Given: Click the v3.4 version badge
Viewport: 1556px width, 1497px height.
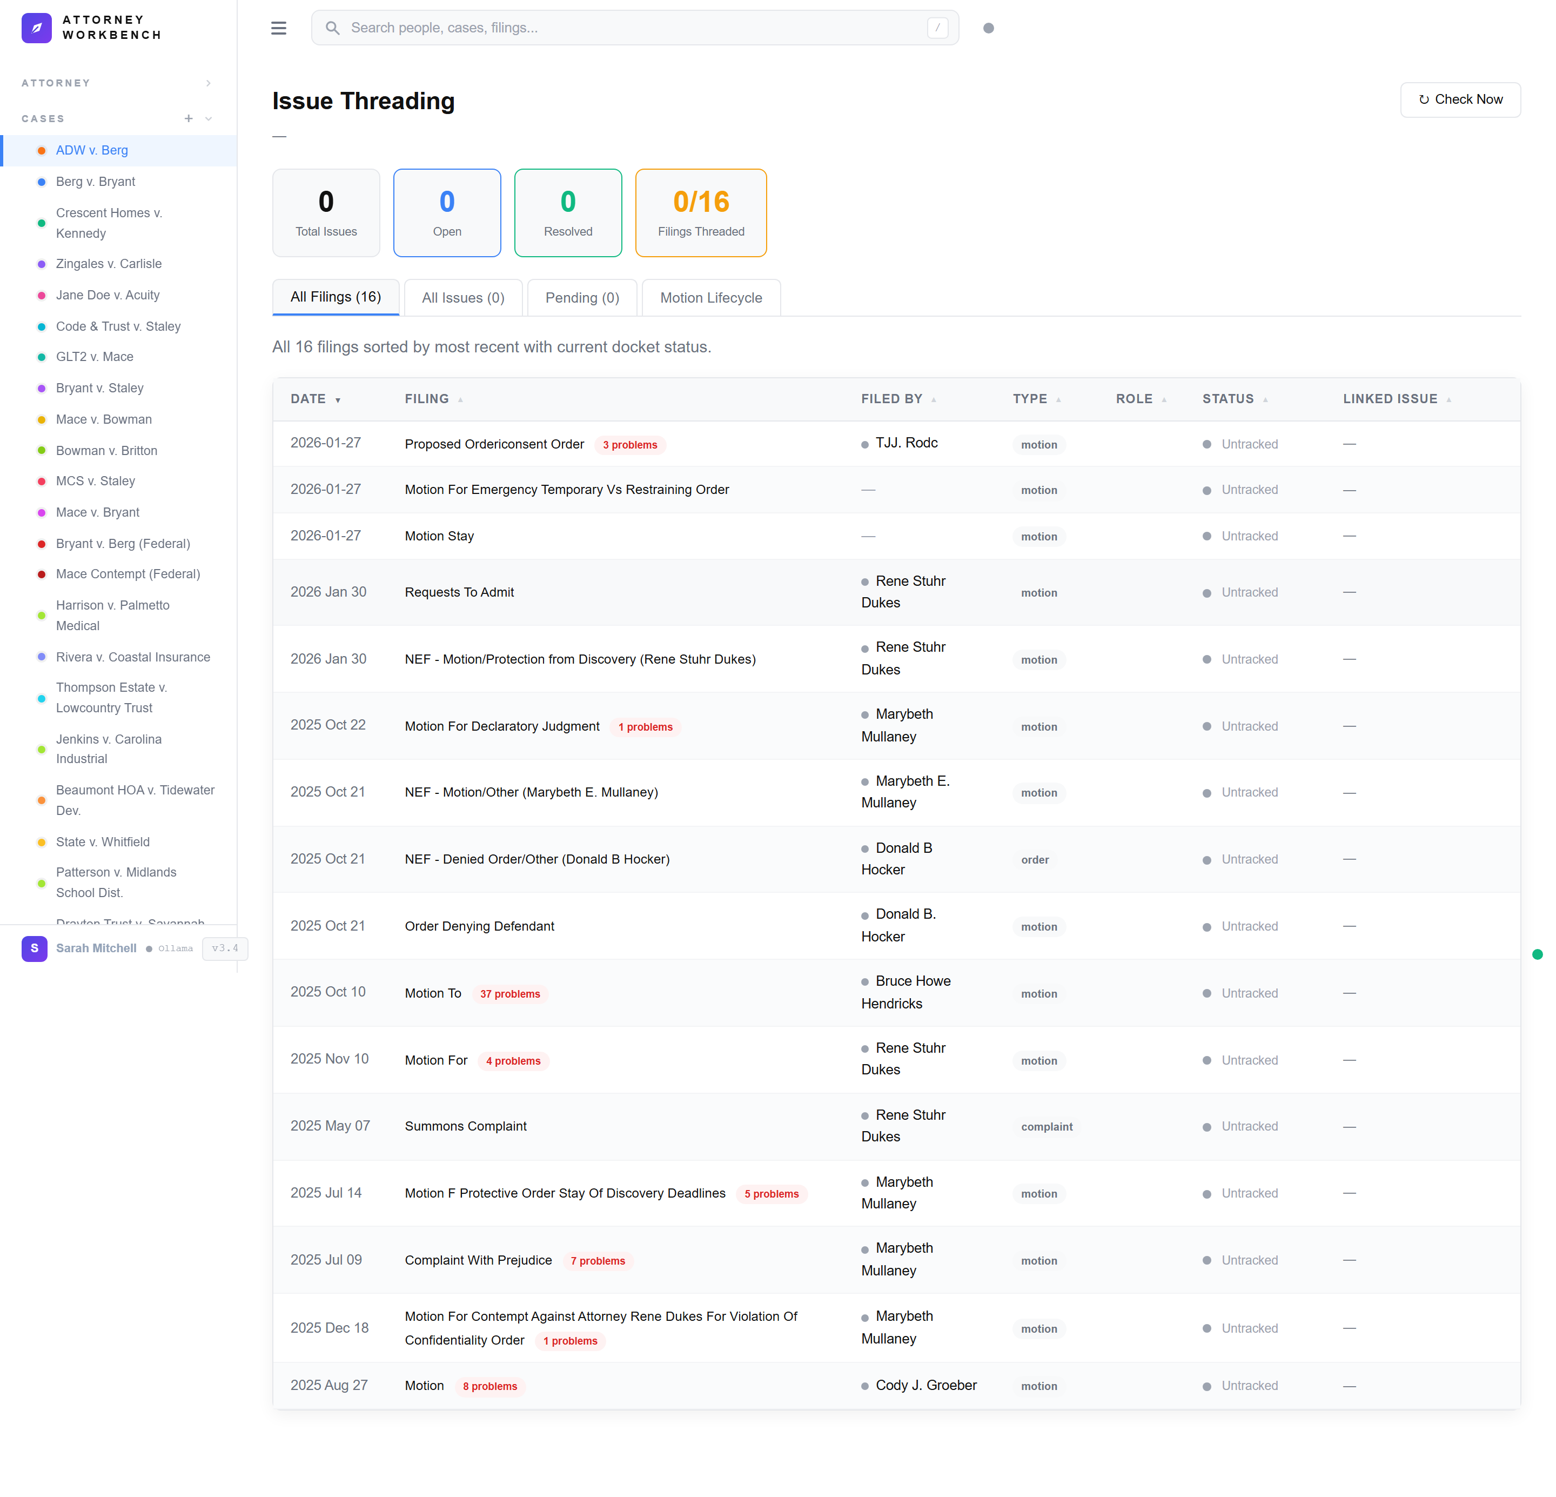Looking at the screenshot, I should click(x=225, y=948).
